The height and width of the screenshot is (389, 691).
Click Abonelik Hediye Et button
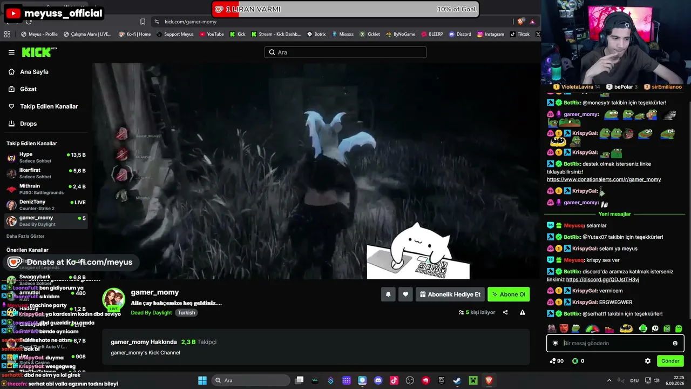point(450,294)
